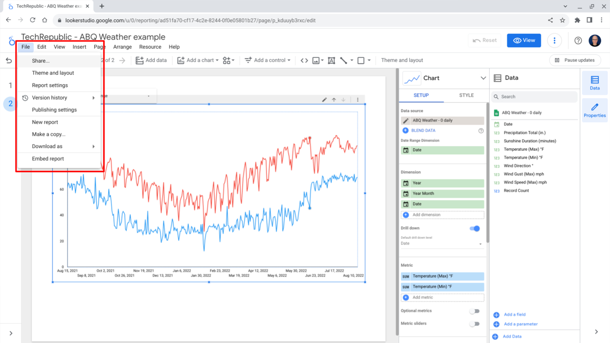610x343 pixels.
Task: Click the chart edit pencil icon
Action: (x=324, y=100)
